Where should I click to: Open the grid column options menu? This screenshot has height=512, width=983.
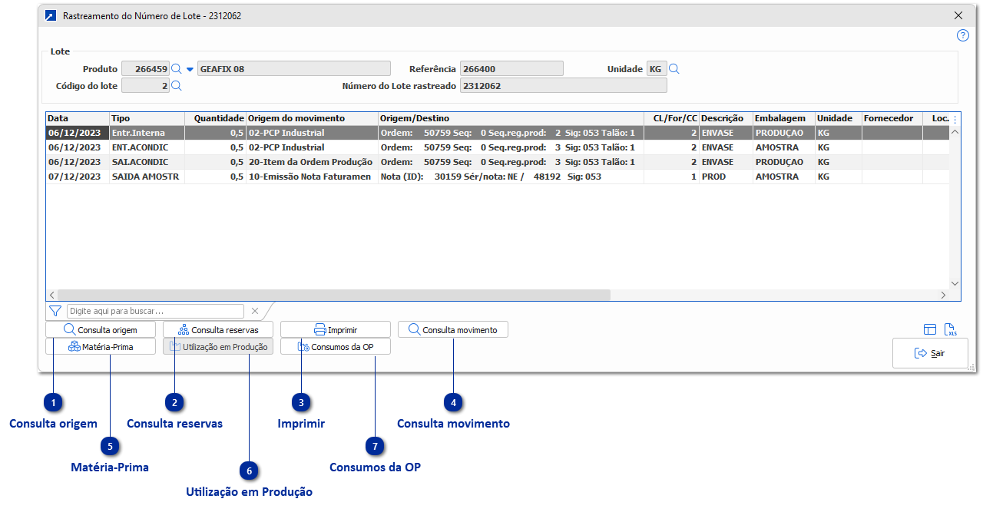click(x=955, y=119)
